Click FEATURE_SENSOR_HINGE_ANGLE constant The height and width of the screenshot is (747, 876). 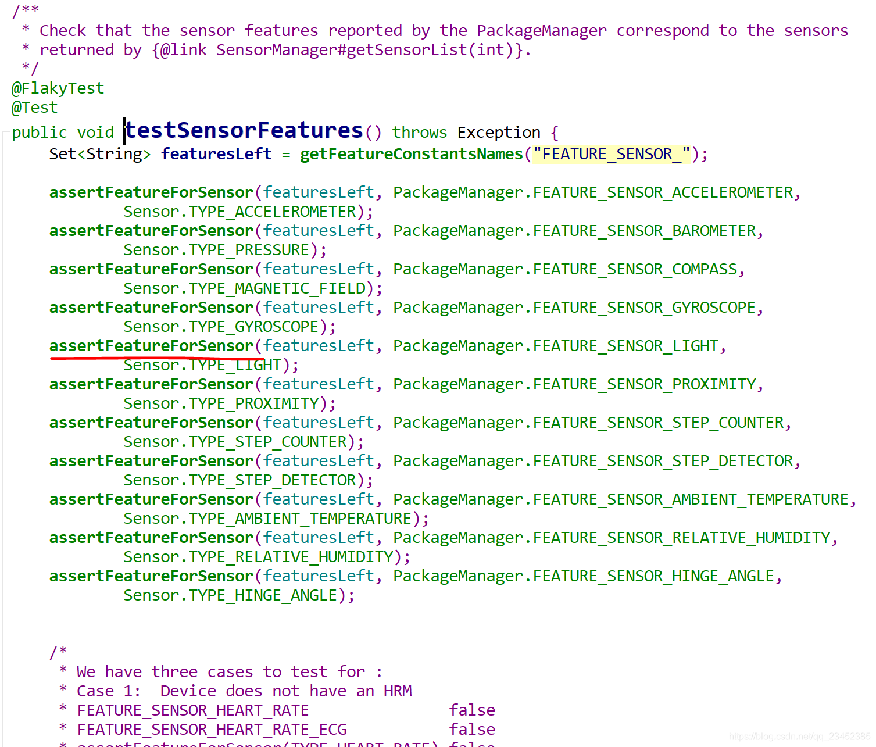click(x=654, y=576)
